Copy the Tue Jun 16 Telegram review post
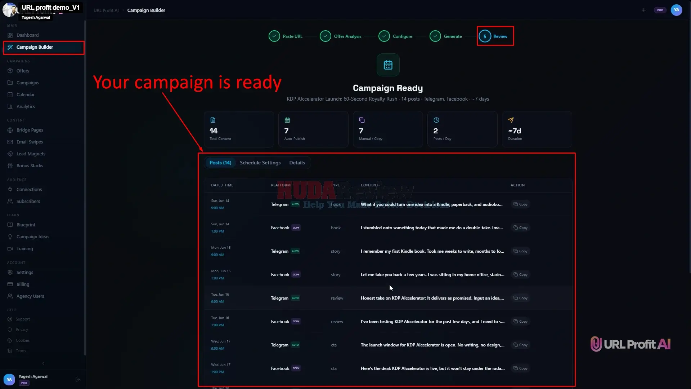The width and height of the screenshot is (691, 389). 520,298
